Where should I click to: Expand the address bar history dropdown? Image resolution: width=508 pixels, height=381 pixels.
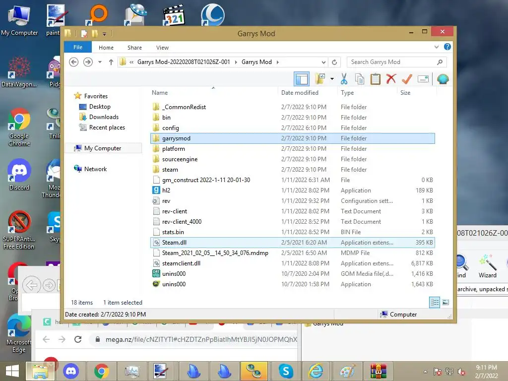323,62
